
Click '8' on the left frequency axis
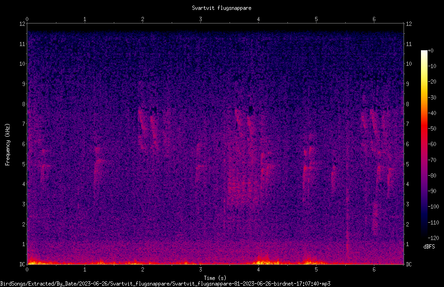click(x=24, y=104)
